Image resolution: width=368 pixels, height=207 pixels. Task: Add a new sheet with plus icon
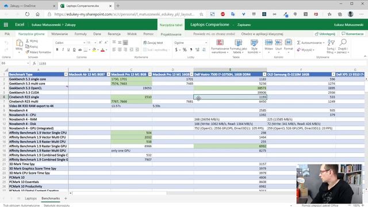(x=66, y=198)
